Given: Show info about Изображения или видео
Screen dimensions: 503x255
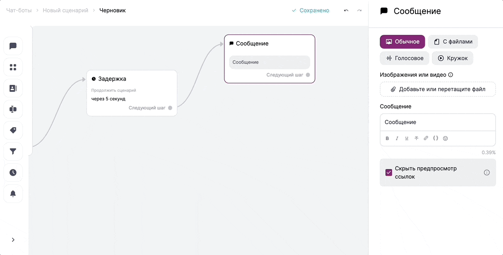Looking at the screenshot, I should [450, 75].
